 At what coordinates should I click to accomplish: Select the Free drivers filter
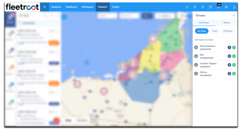pos(215,31)
